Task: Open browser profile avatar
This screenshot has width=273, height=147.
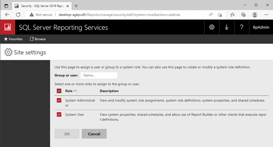Action: (255, 15)
